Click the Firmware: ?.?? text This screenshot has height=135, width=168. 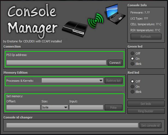[x=140, y=12]
